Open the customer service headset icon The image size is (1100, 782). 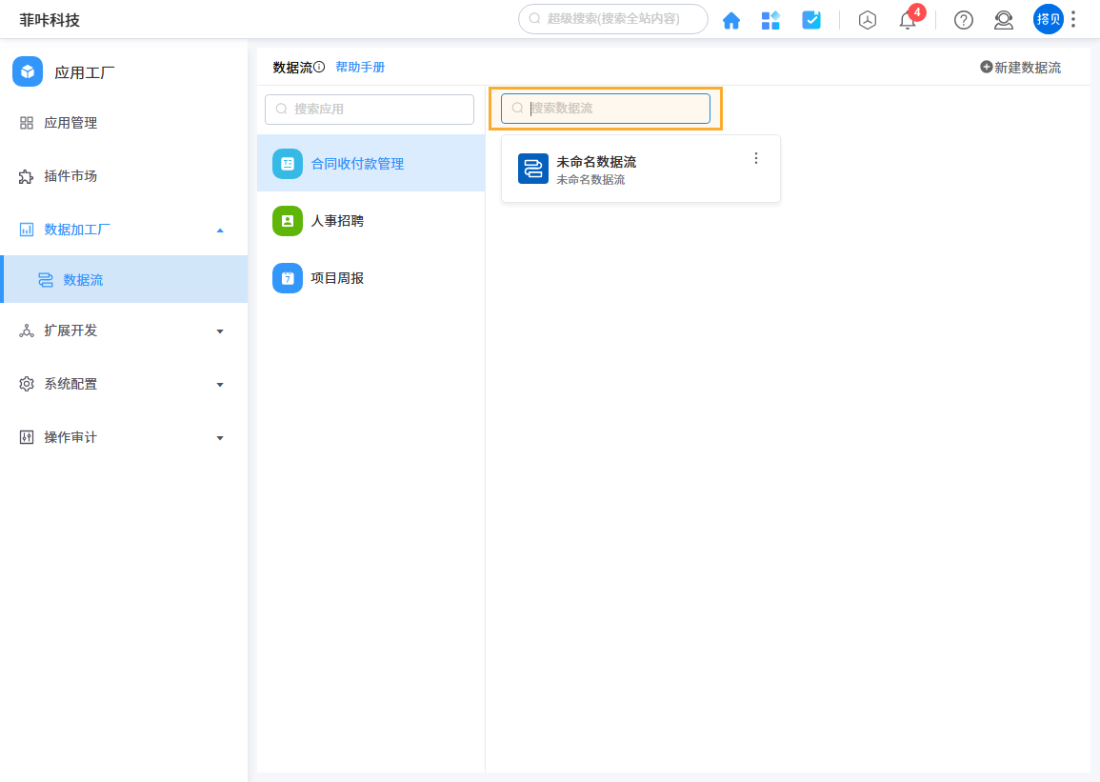(x=1003, y=20)
